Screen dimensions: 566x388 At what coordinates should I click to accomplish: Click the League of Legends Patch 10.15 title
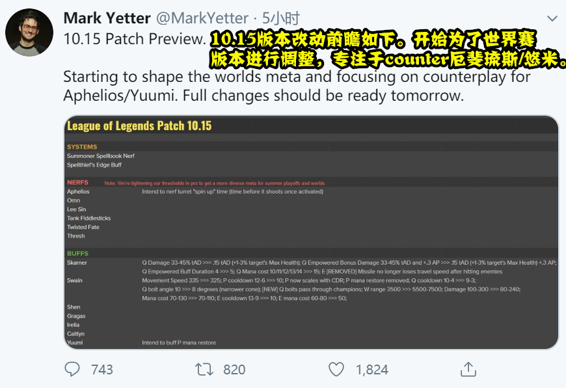pyautogui.click(x=139, y=126)
